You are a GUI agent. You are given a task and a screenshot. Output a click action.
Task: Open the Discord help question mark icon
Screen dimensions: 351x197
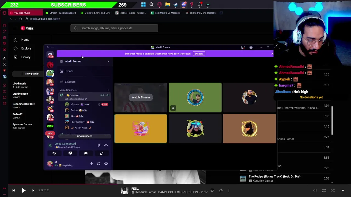(x=251, y=47)
